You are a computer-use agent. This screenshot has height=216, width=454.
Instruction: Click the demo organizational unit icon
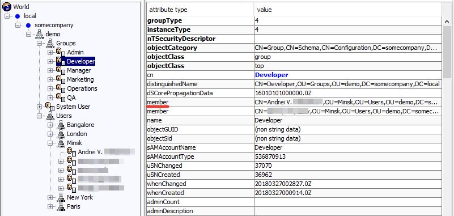(39, 35)
